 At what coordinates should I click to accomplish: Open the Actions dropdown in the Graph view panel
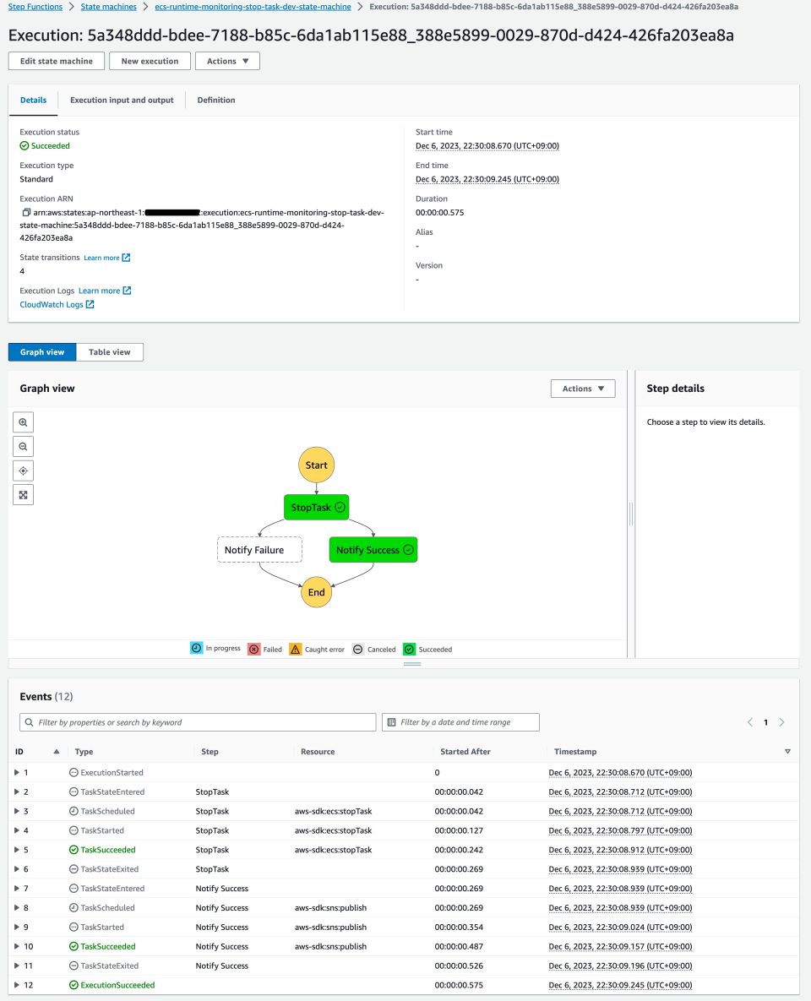click(582, 388)
